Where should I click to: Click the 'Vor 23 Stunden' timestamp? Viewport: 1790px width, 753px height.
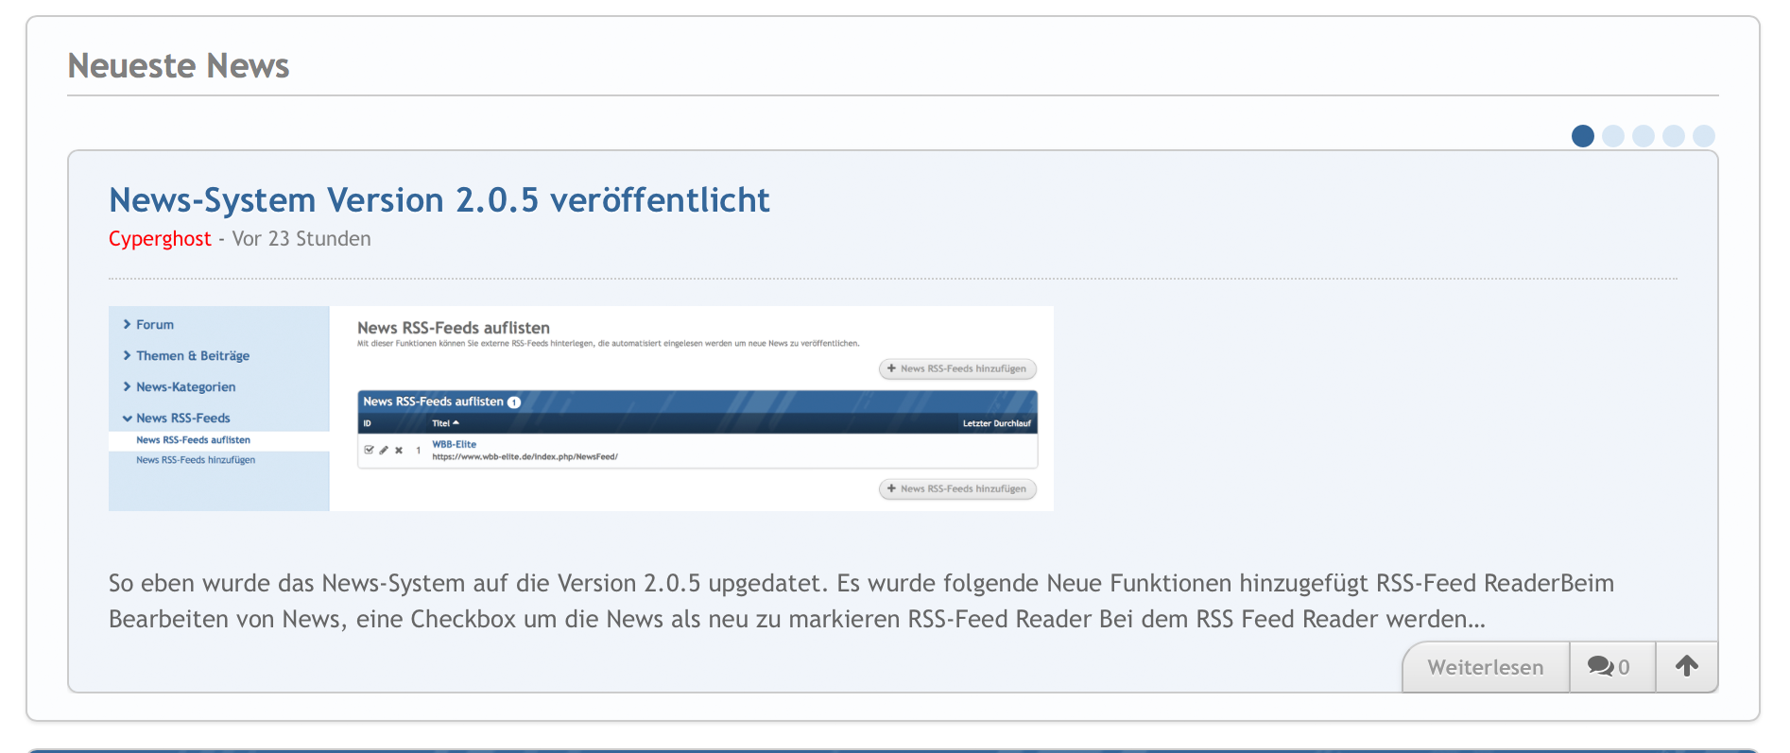pos(301,239)
